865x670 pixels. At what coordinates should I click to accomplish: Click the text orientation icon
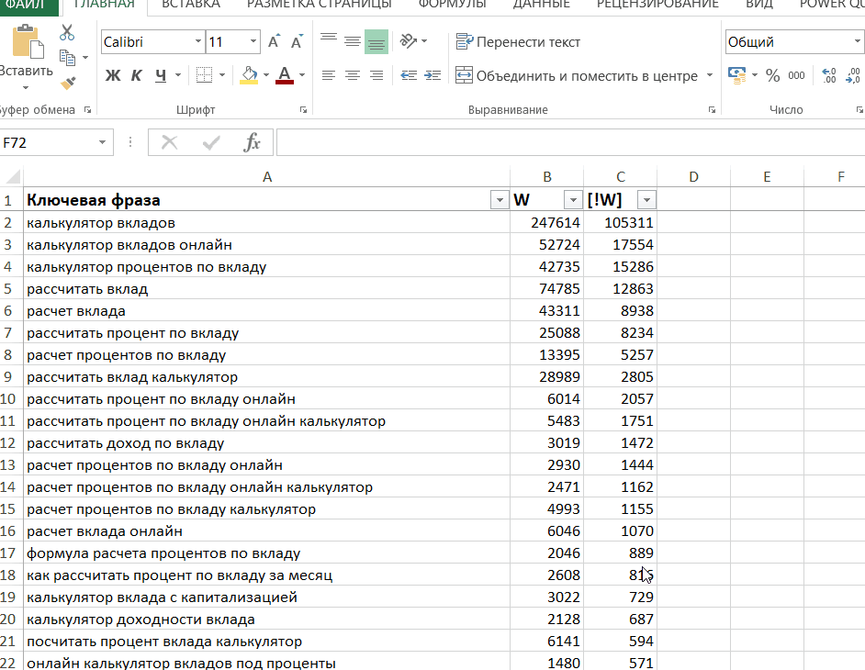(x=409, y=41)
